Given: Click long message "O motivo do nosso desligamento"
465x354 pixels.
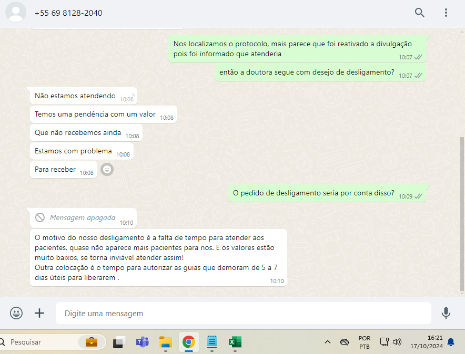Looking at the screenshot, I should click(x=158, y=257).
